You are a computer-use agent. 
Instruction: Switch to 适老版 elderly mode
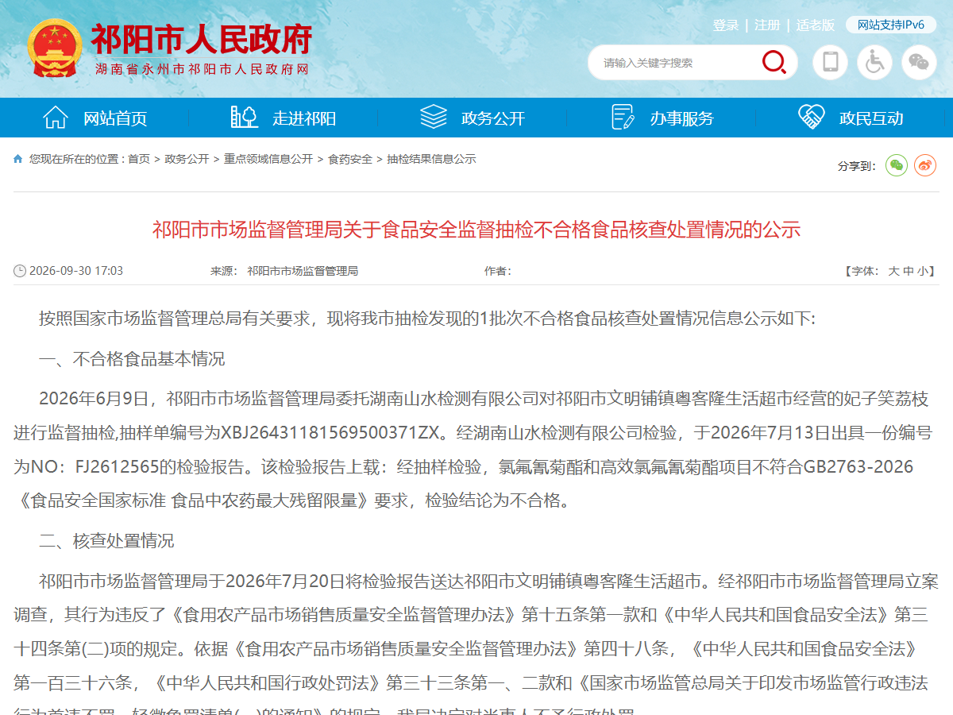(816, 25)
